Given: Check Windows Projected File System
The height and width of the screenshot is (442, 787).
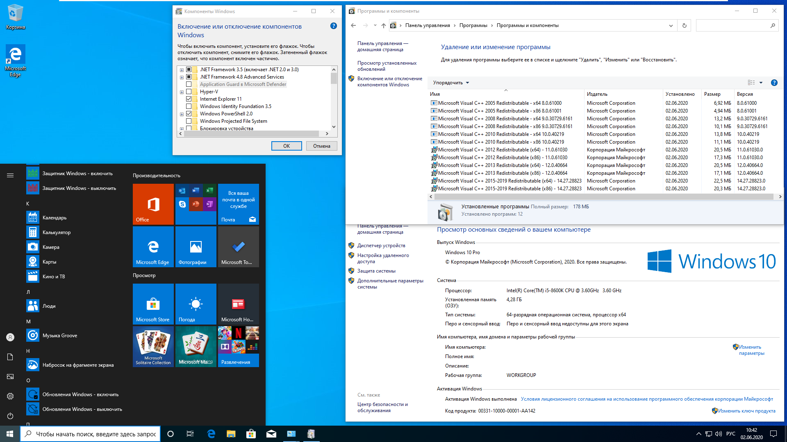Looking at the screenshot, I should click(189, 121).
